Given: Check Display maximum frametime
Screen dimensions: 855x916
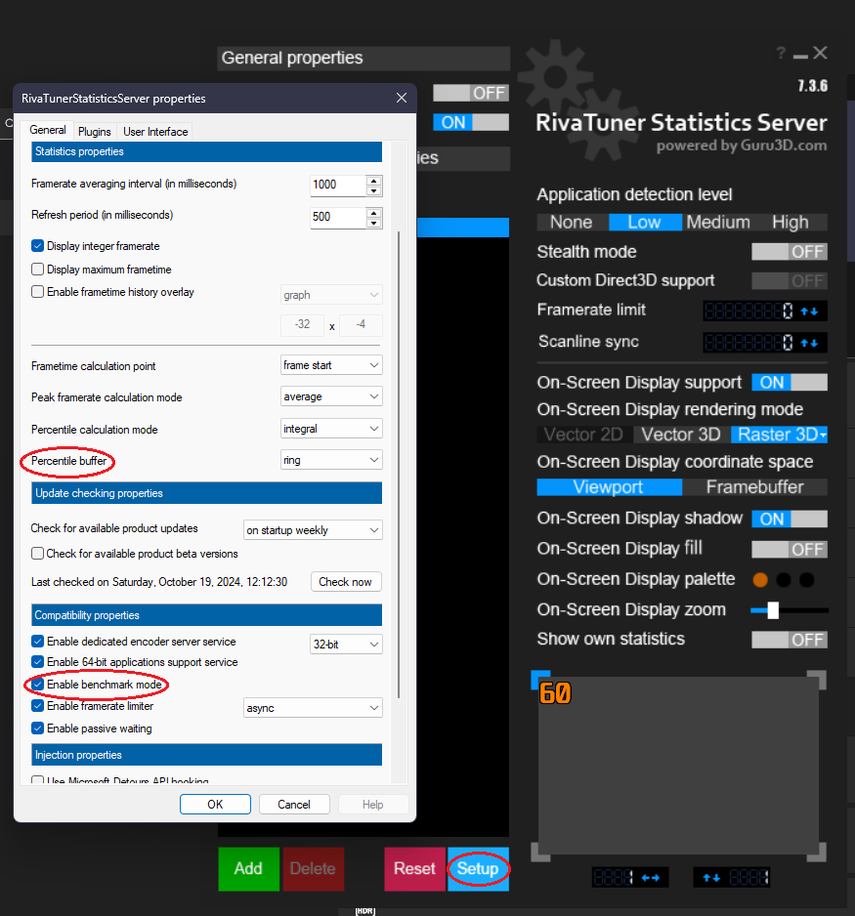Looking at the screenshot, I should click(37, 270).
